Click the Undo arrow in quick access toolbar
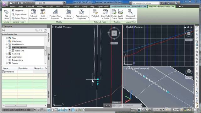Screen dimensions: 201x113 pyautogui.click(x=26, y=3)
